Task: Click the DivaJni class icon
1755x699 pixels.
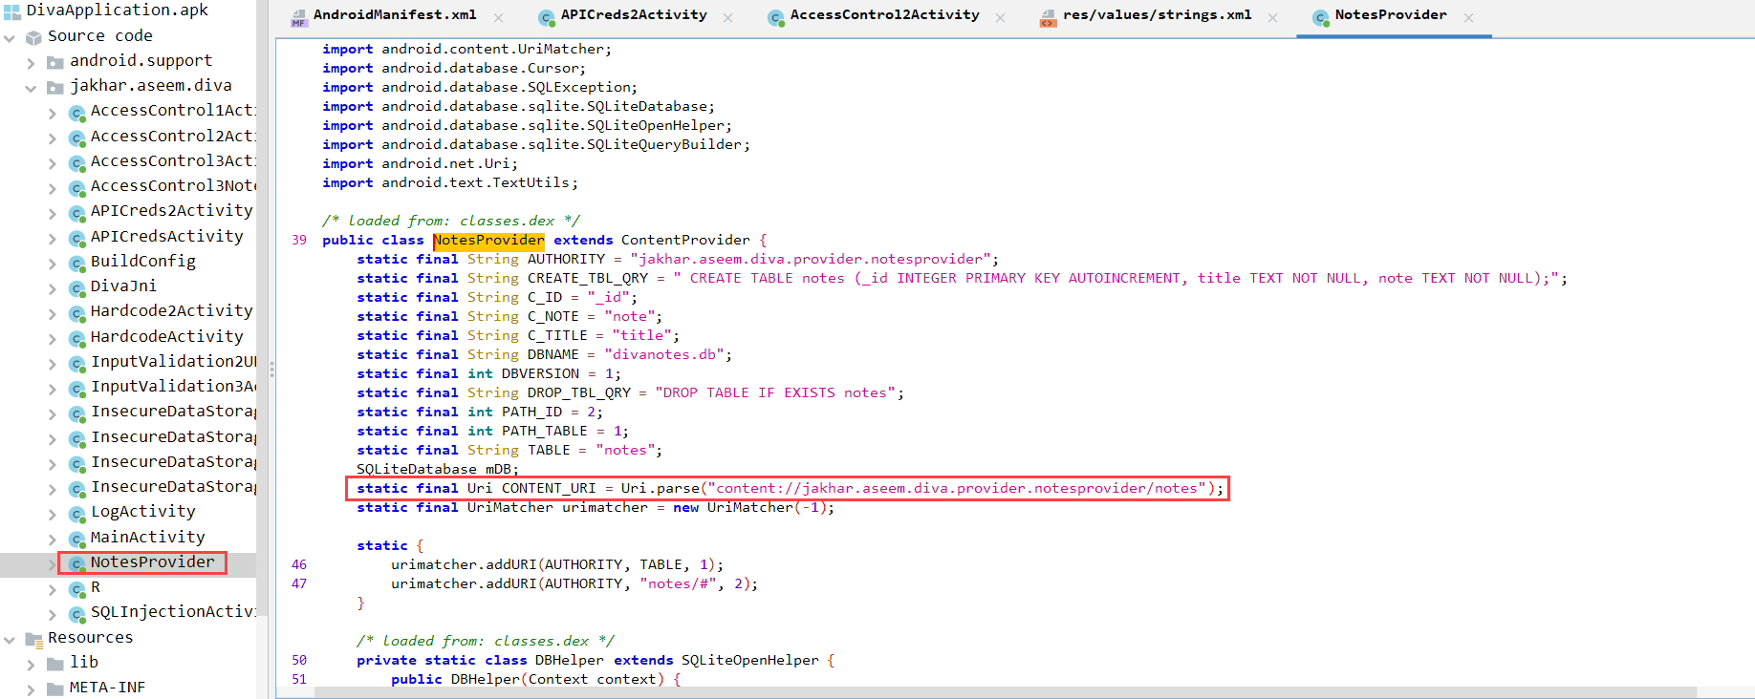Action: pos(77,287)
